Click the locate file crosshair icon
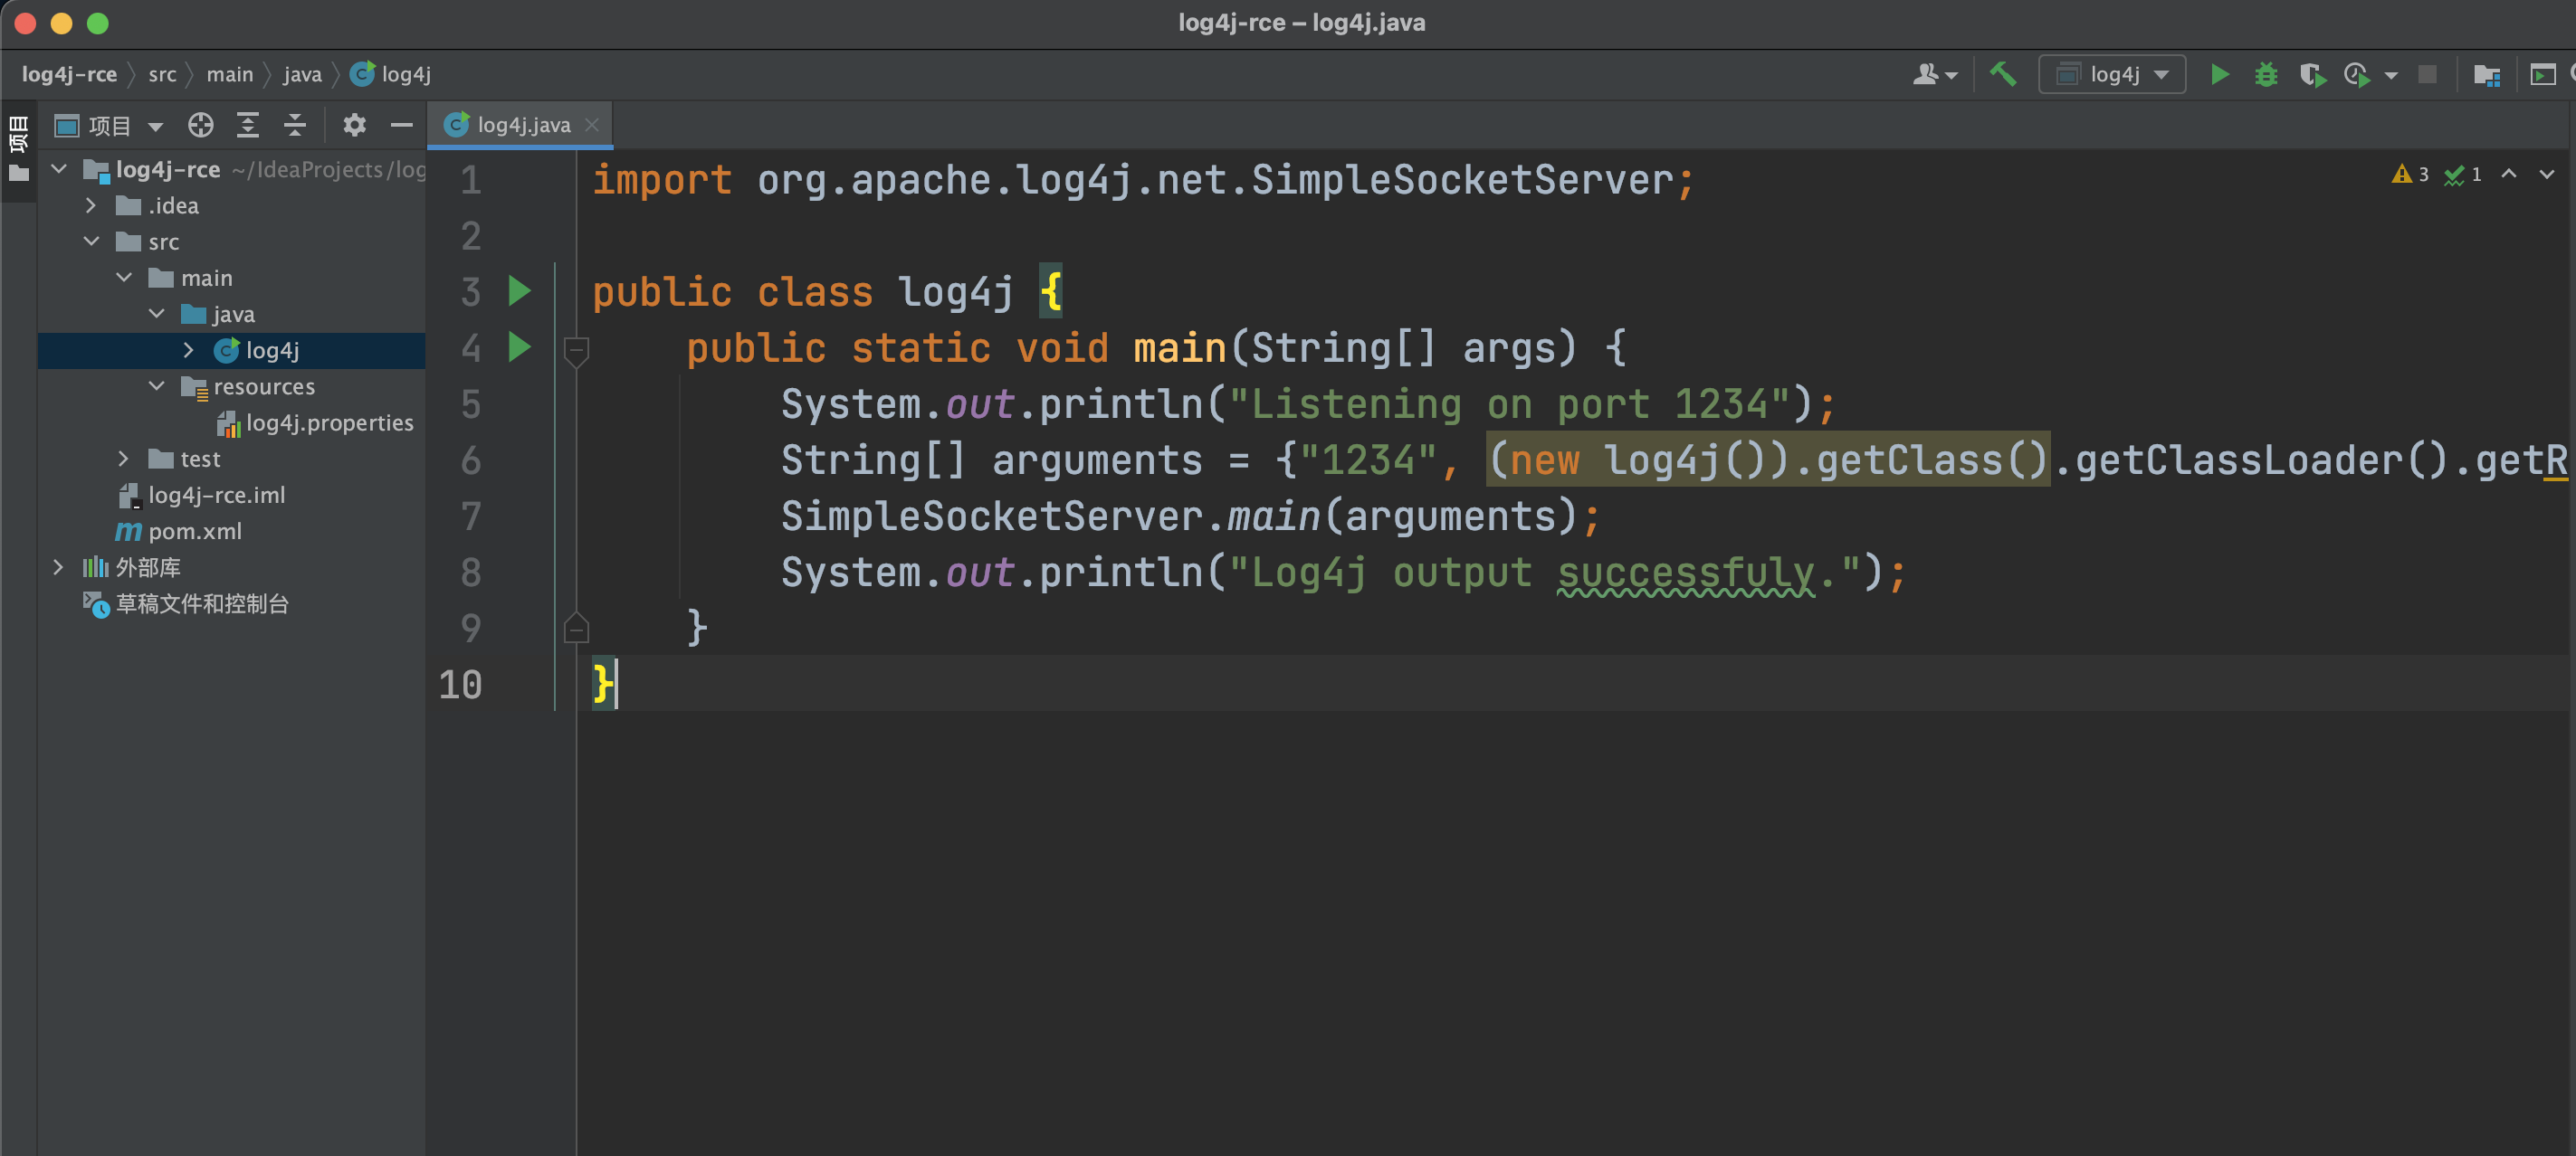 (x=200, y=125)
